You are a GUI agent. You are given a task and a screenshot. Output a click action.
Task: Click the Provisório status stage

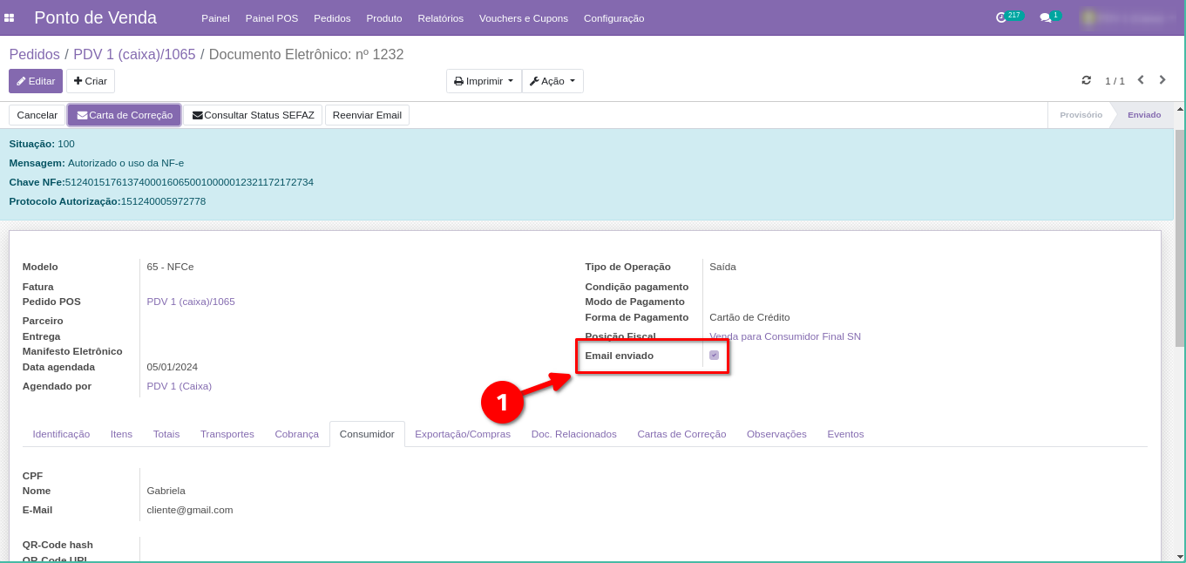1081,115
